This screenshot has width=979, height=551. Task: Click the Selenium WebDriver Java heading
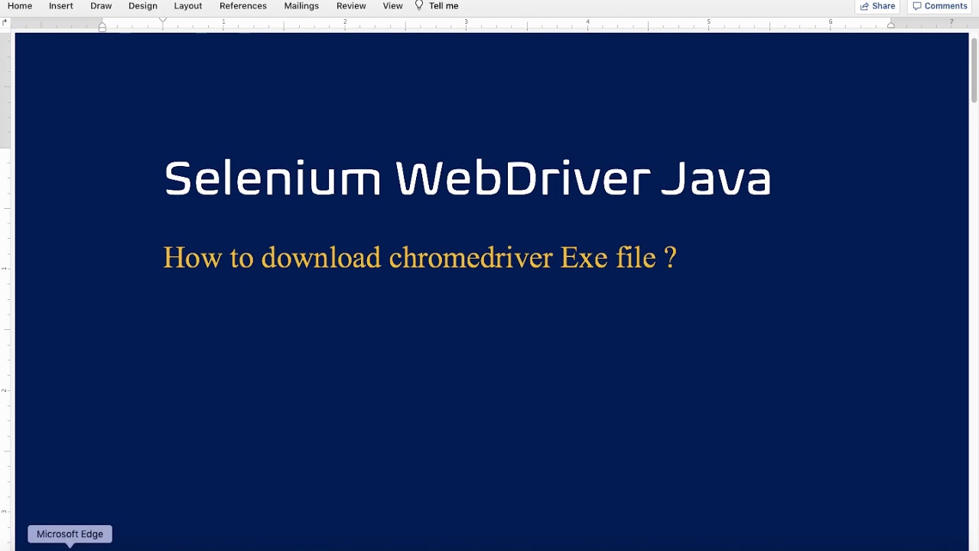click(467, 179)
